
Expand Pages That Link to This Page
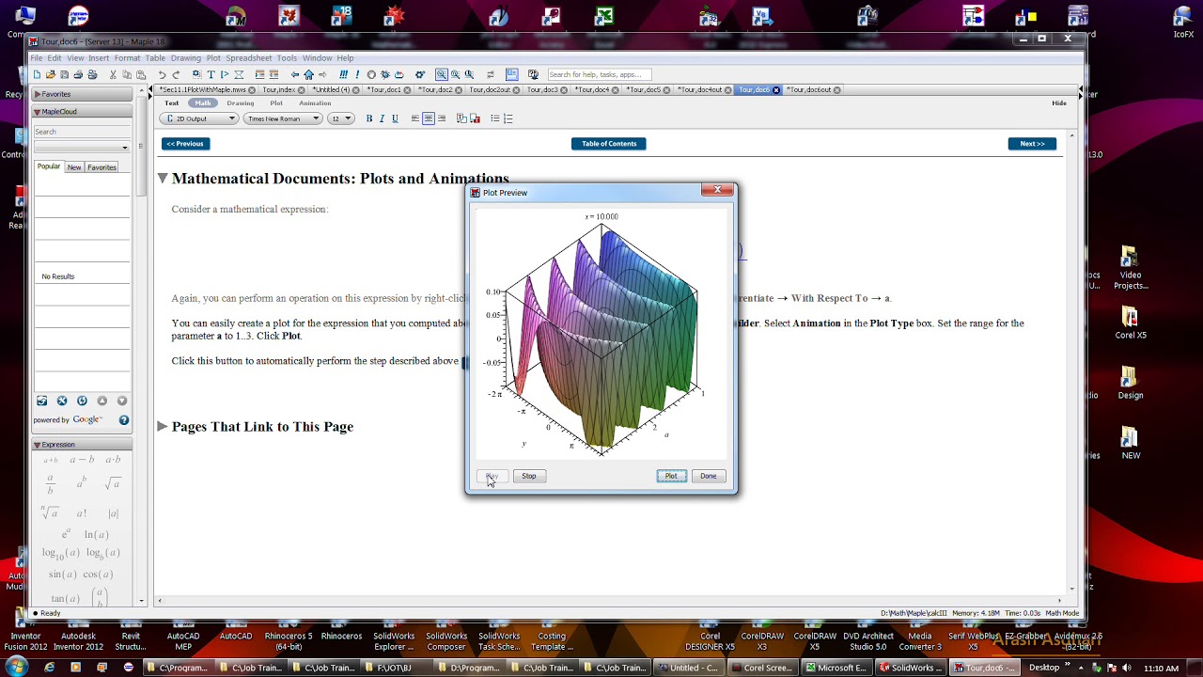pos(163,426)
